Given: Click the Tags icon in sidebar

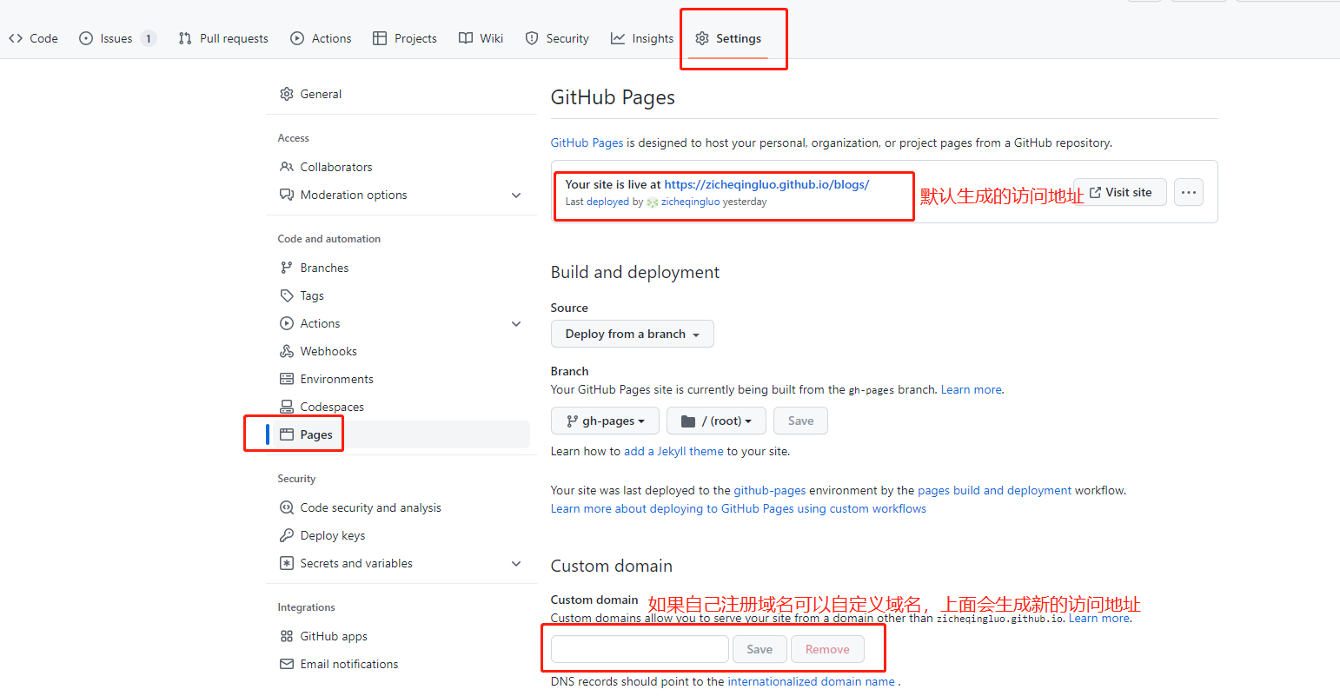Looking at the screenshot, I should 287,295.
